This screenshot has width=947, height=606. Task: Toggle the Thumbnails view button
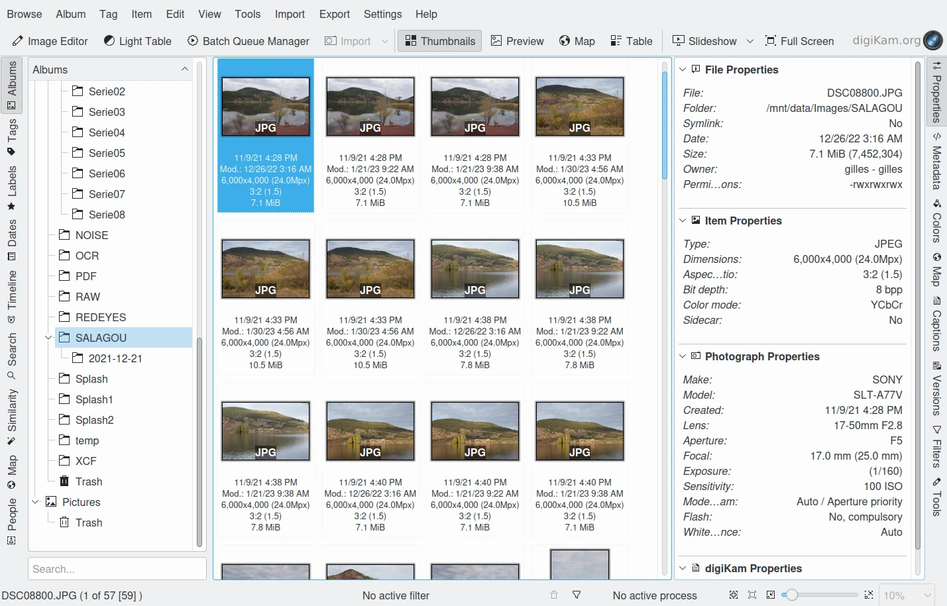(439, 41)
